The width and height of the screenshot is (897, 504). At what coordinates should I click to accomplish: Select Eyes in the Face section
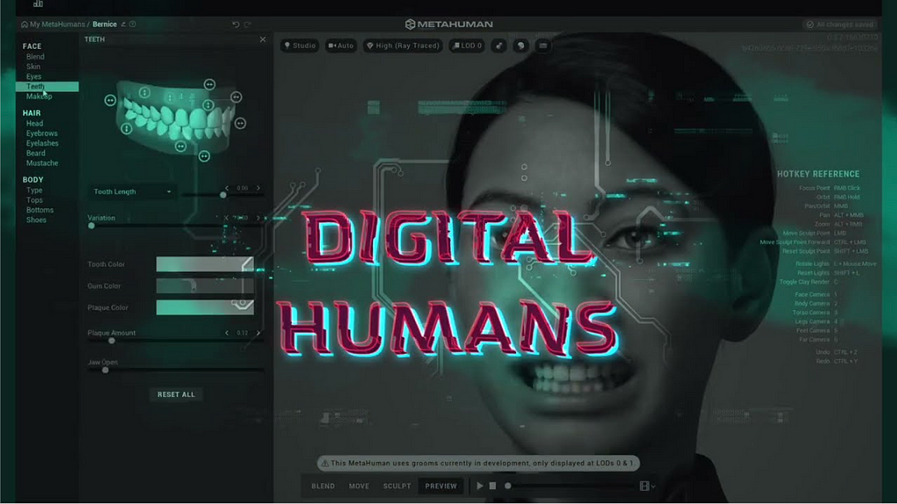click(34, 77)
